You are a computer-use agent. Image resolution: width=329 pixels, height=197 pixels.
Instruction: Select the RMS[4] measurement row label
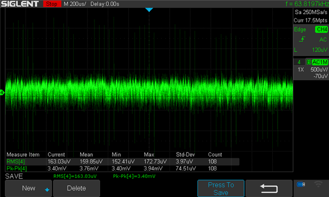[x=15, y=162]
